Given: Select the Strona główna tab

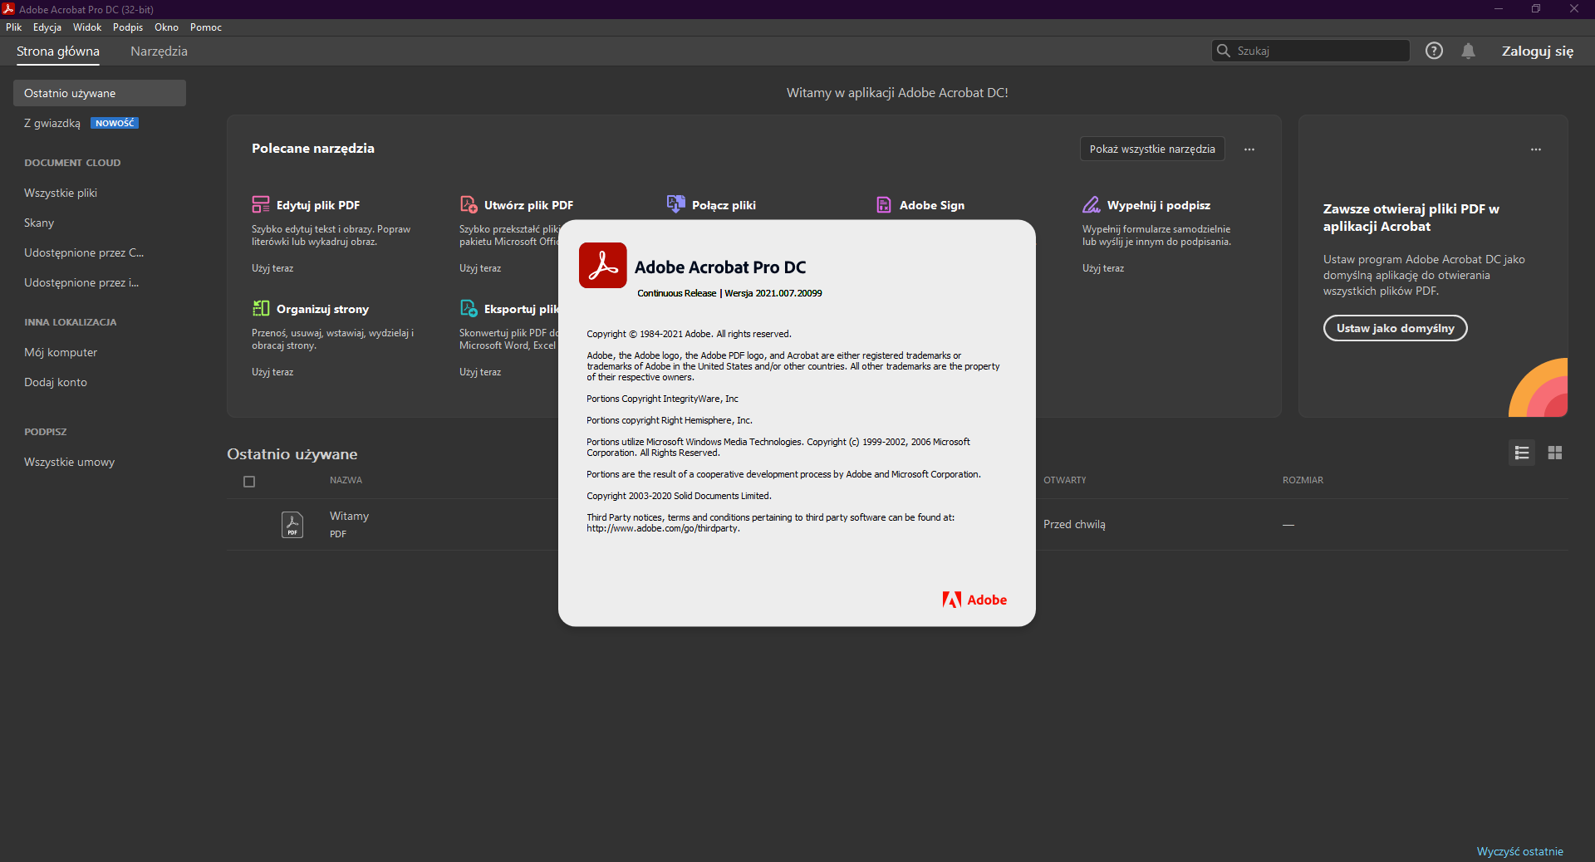Looking at the screenshot, I should (58, 51).
